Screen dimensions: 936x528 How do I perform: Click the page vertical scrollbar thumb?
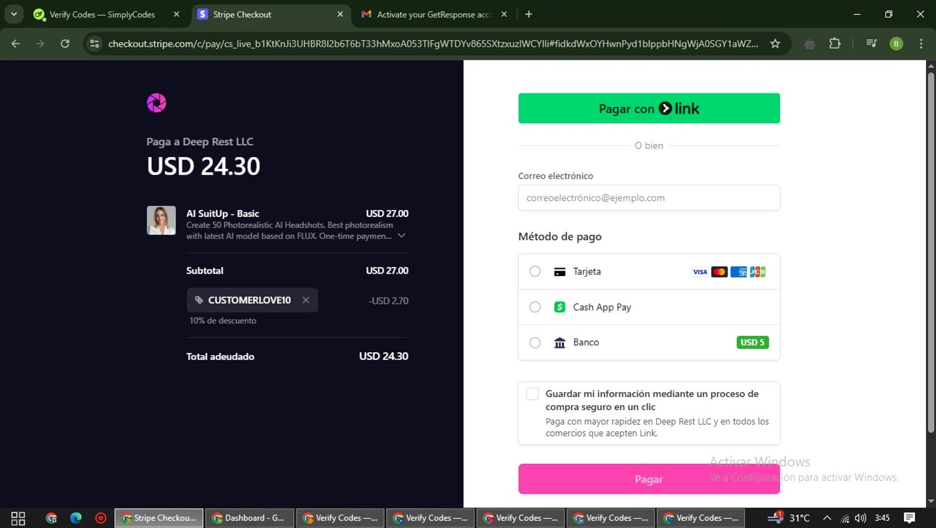[x=930, y=252]
